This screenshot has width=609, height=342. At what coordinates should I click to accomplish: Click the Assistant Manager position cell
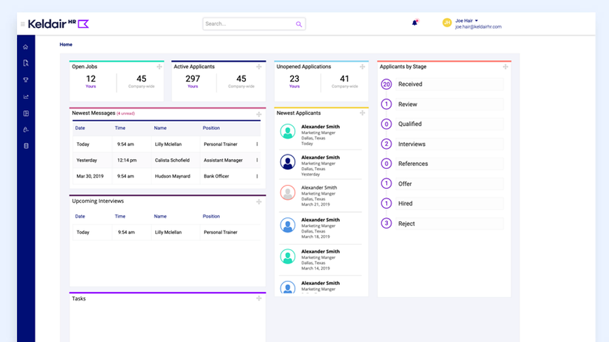pos(223,160)
